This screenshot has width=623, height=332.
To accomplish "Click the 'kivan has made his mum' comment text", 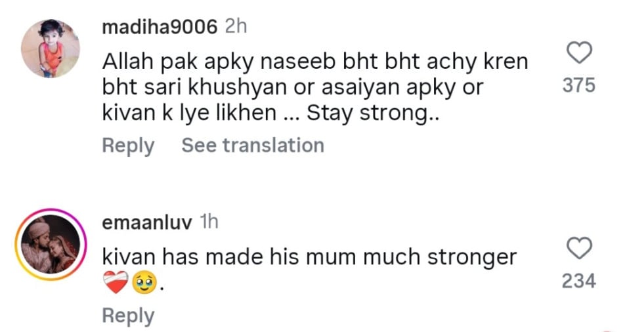I will (x=263, y=257).
